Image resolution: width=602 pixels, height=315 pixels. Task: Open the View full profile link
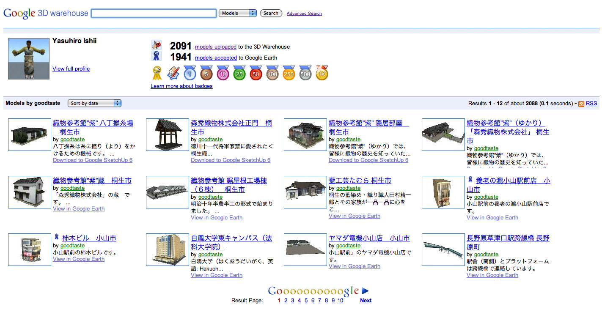coord(71,69)
